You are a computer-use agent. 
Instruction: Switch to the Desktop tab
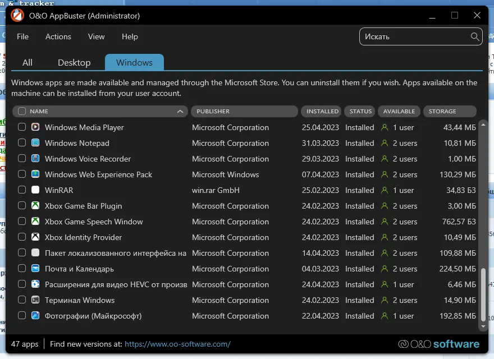(x=74, y=62)
